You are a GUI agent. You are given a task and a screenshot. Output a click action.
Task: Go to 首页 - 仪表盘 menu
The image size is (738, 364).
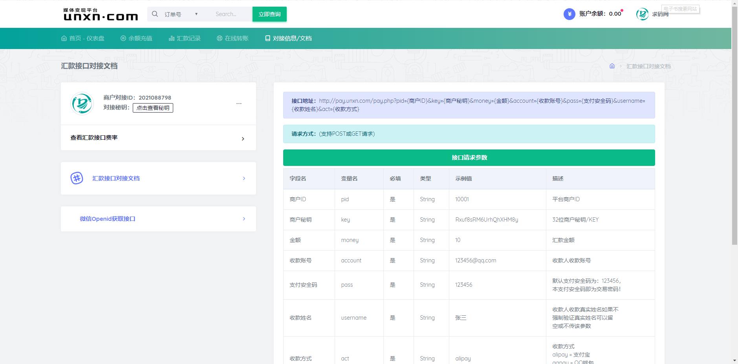(83, 38)
